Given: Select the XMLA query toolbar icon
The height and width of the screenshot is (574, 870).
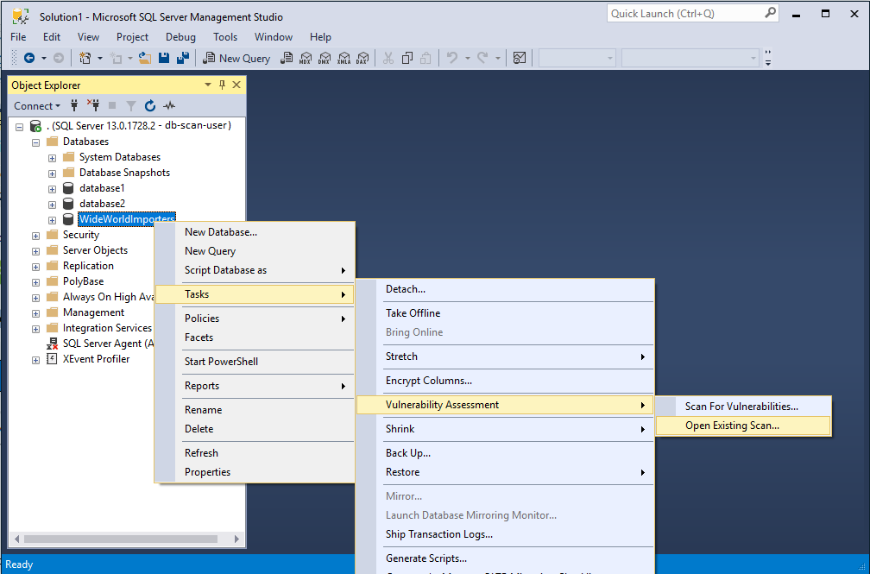Looking at the screenshot, I should point(344,58).
